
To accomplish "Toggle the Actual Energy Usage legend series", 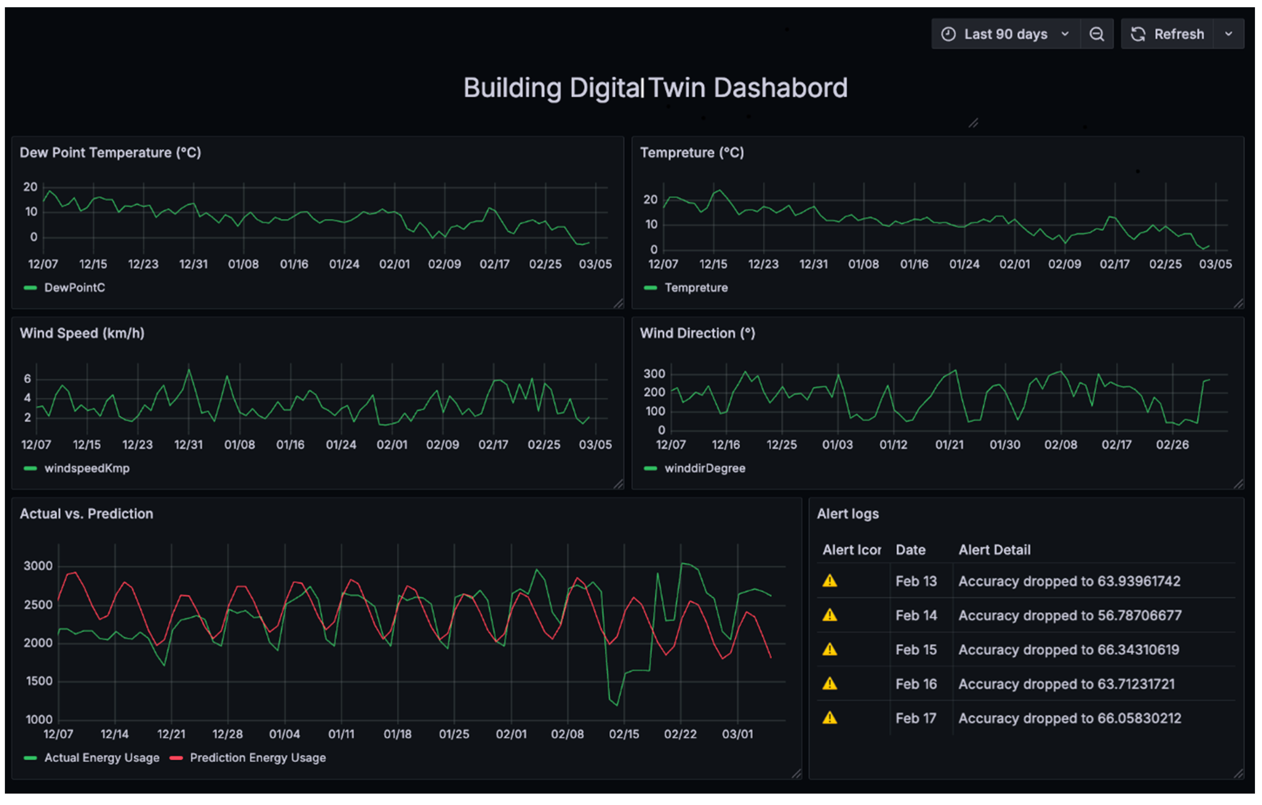I will [102, 758].
